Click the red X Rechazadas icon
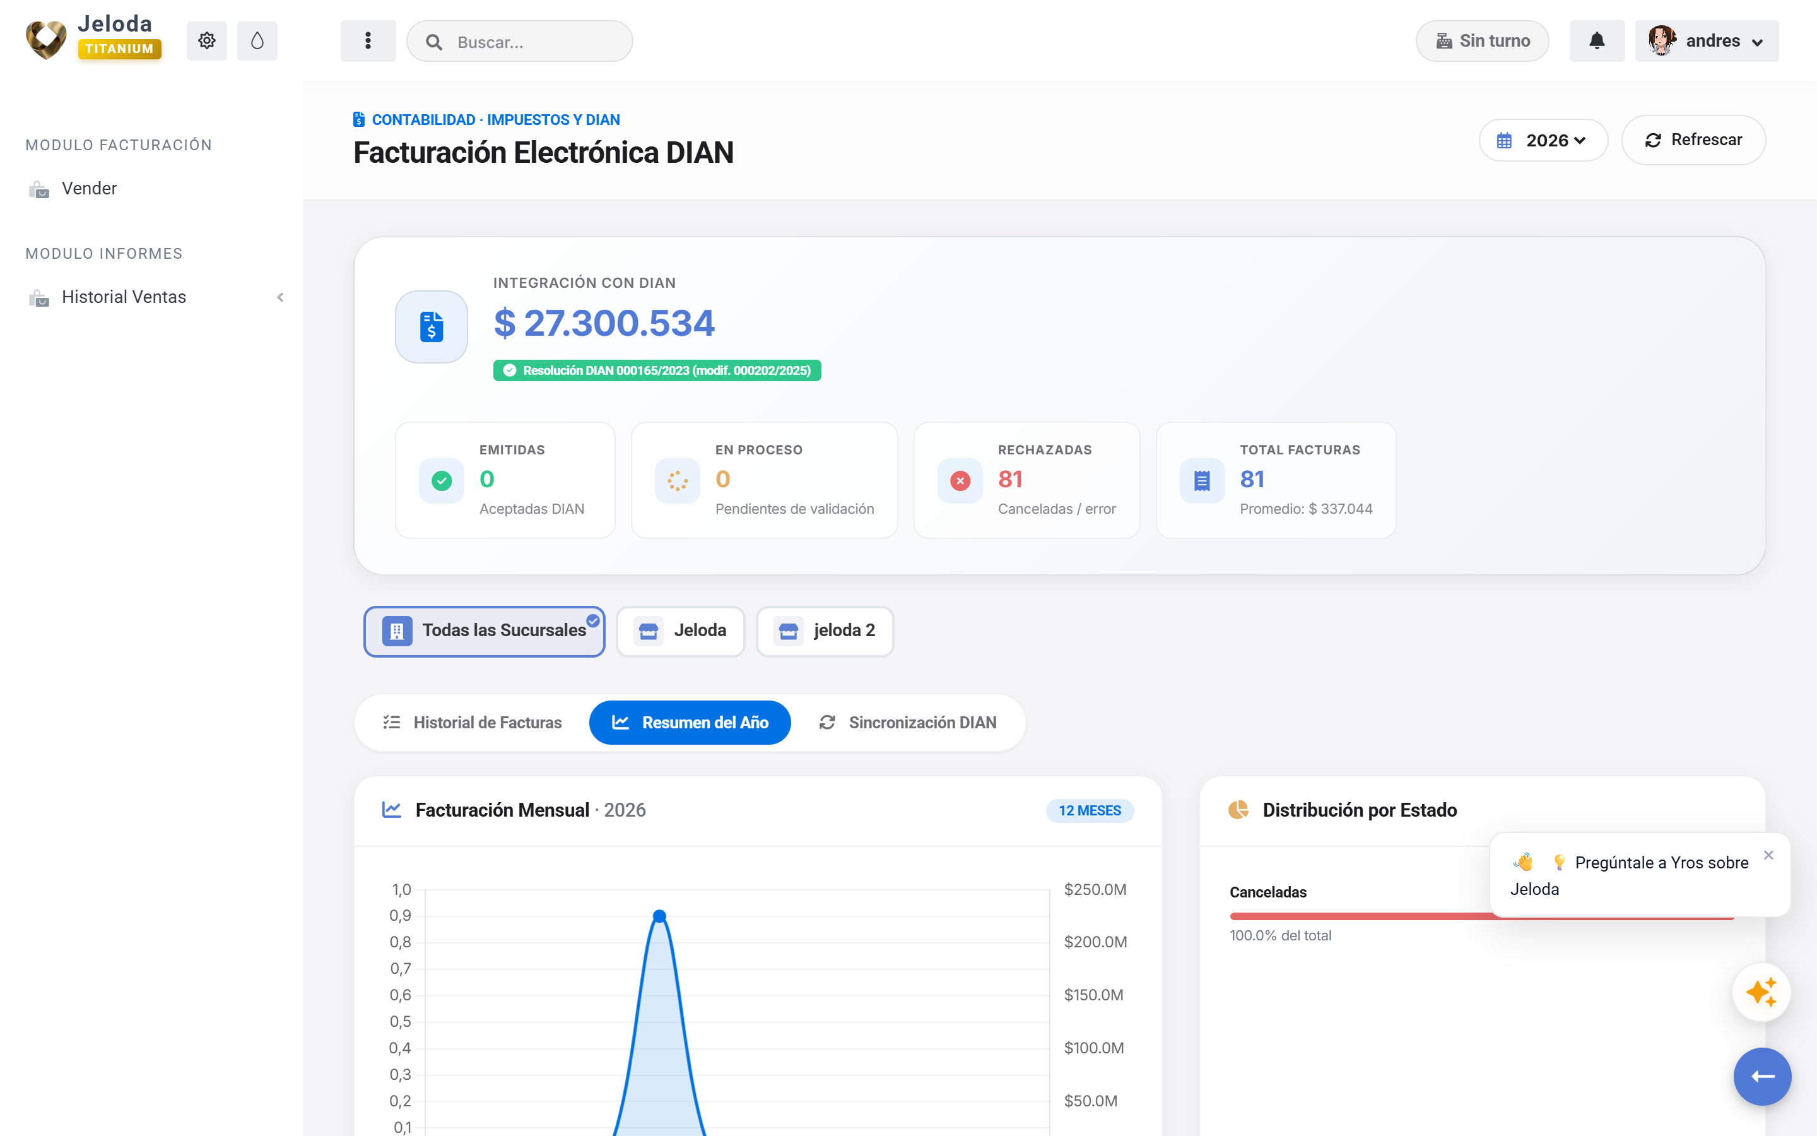This screenshot has height=1136, width=1817. point(960,481)
